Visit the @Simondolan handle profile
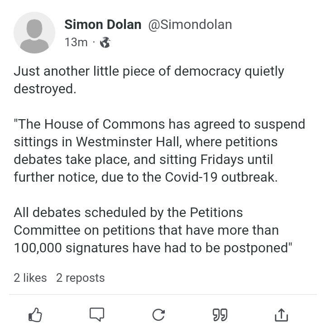The height and width of the screenshot is (333, 326). tap(190, 24)
